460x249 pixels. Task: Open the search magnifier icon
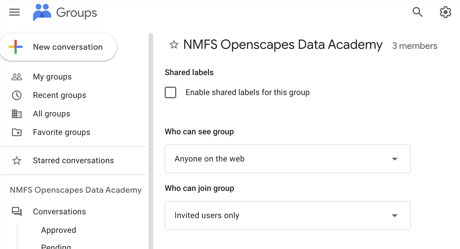[417, 12]
